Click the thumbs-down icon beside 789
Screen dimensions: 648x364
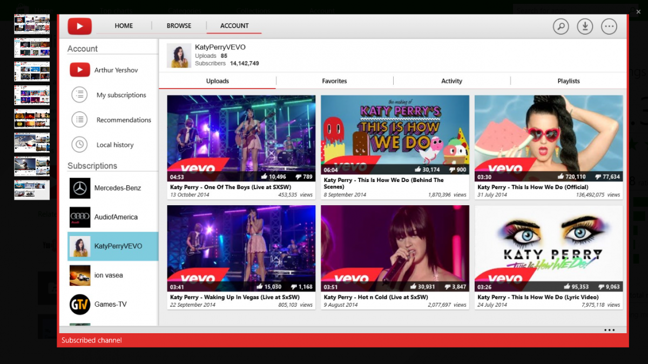pyautogui.click(x=298, y=177)
